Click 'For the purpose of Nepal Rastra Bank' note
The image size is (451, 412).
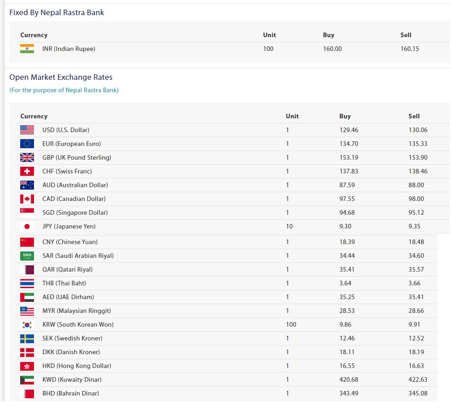click(64, 90)
